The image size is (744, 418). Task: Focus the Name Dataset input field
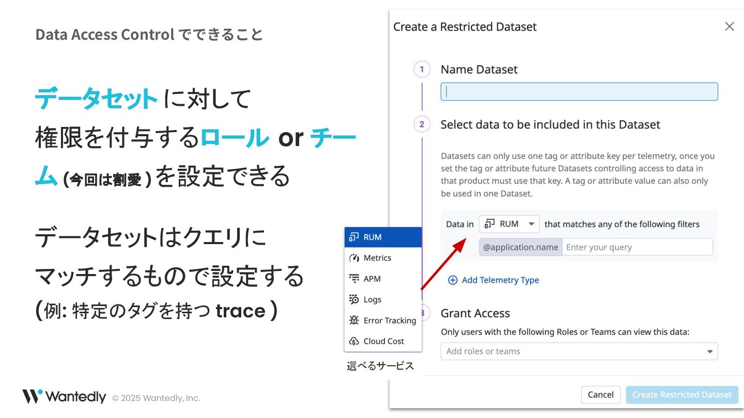(579, 92)
